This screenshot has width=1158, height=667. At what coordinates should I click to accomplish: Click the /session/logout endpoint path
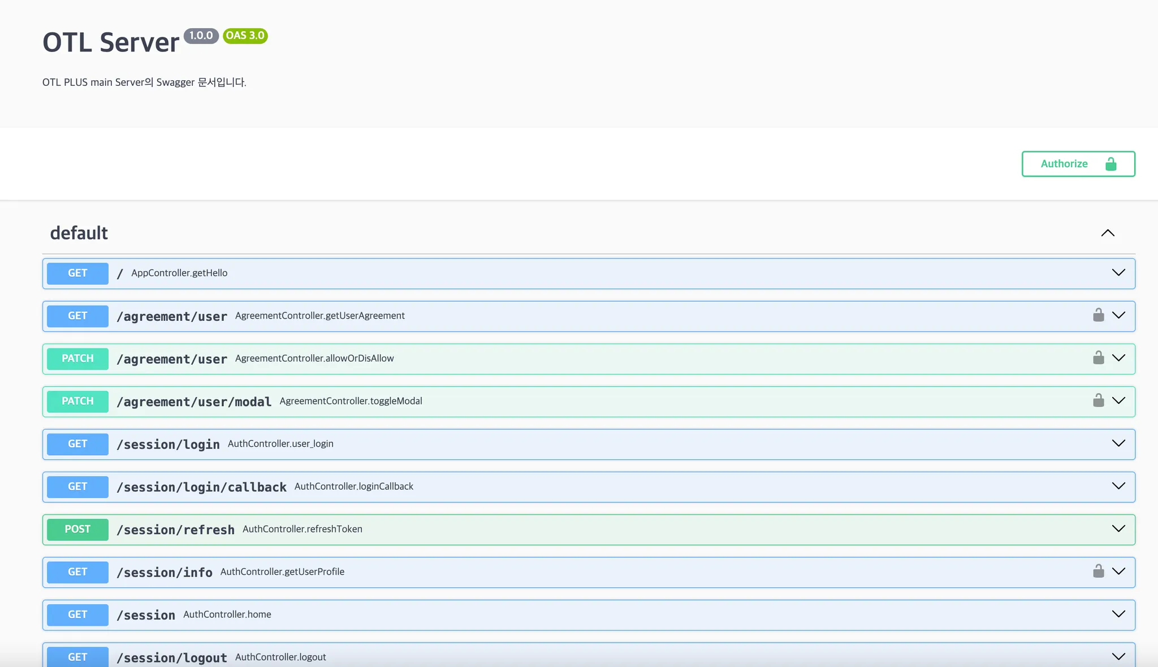[x=172, y=657]
